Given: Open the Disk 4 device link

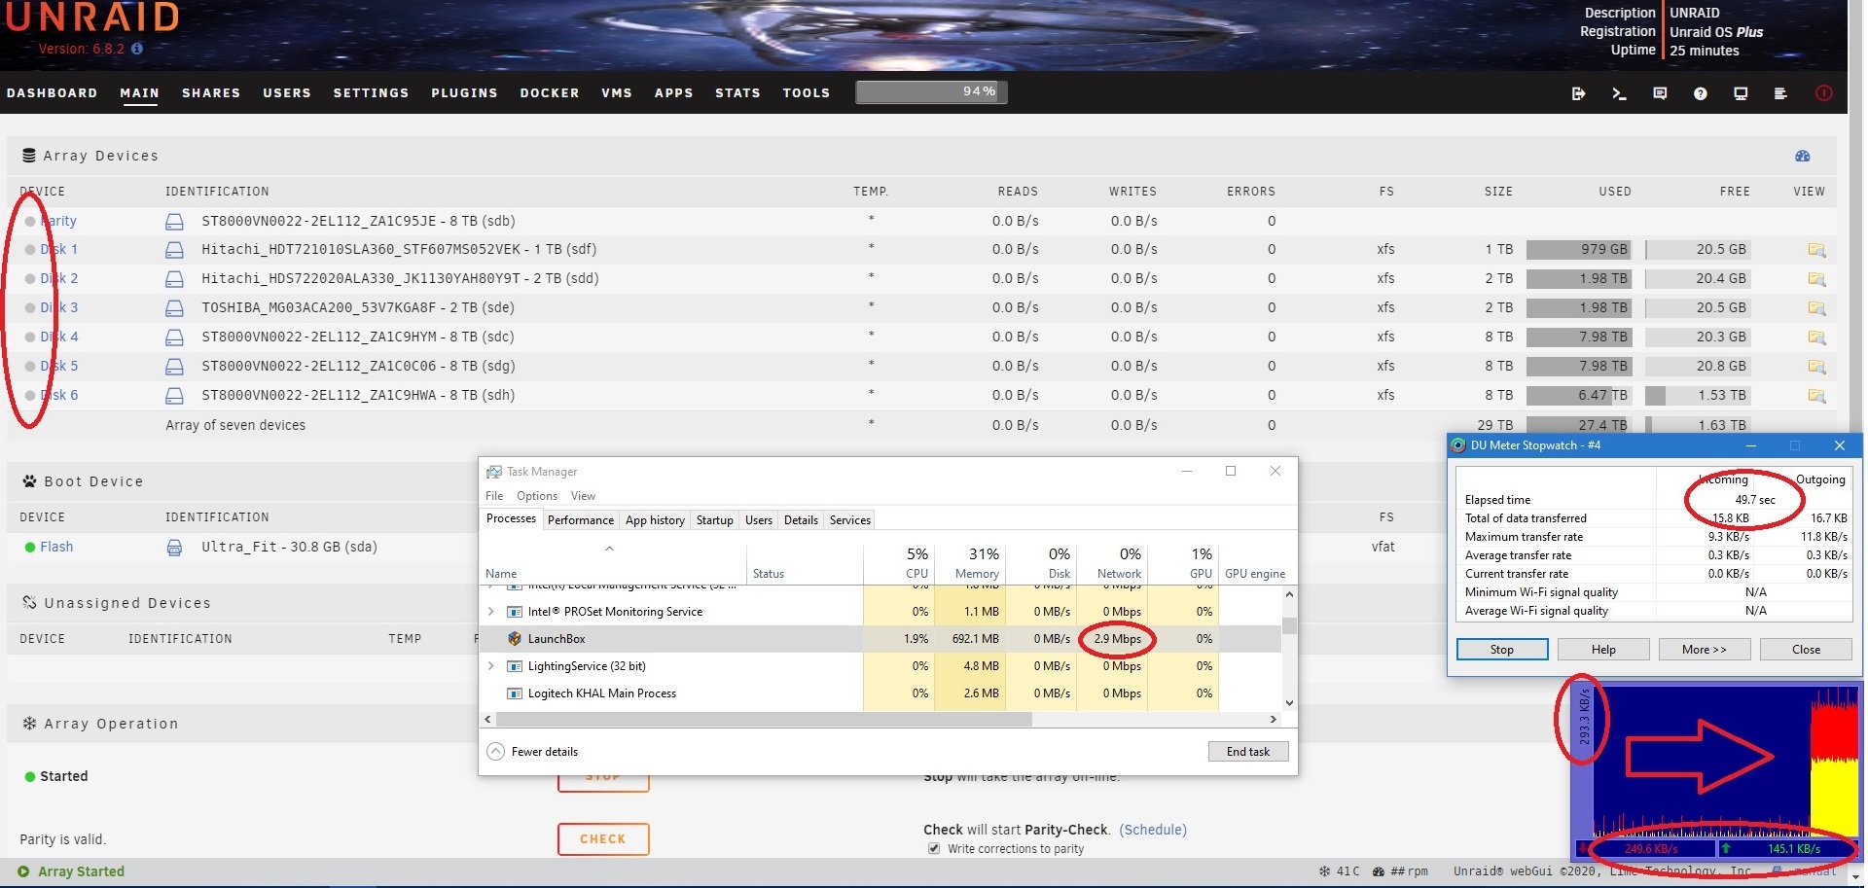Looking at the screenshot, I should coord(59,337).
